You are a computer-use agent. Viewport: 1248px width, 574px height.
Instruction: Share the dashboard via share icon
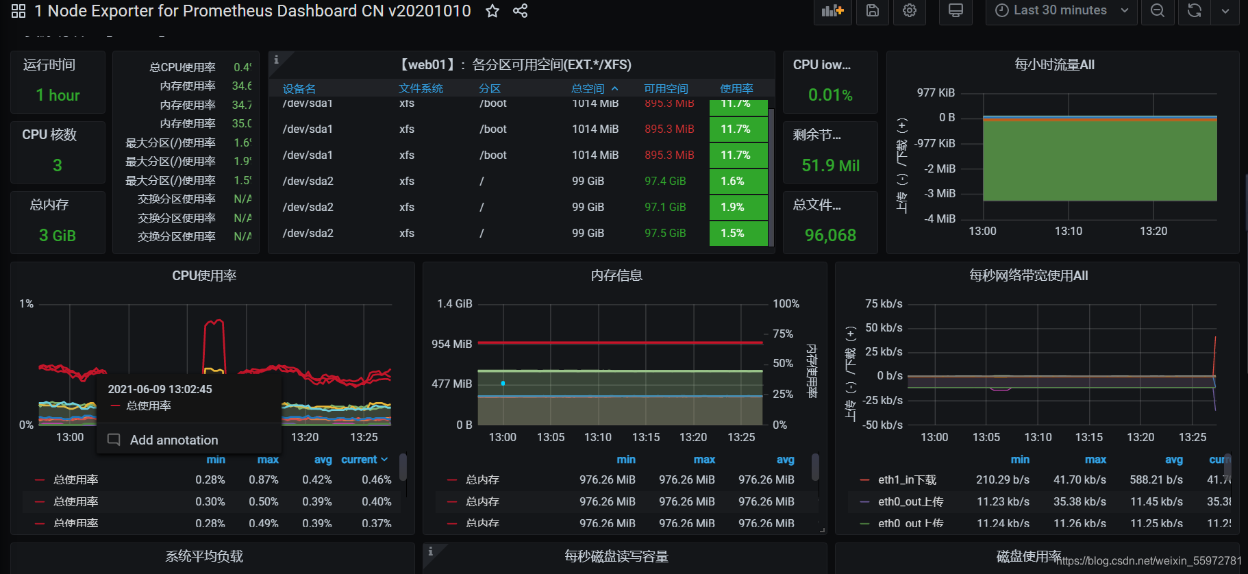tap(521, 11)
